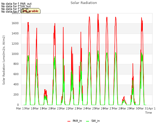168x126 pixels.
Task: Click the Mar 24 x-axis tick label
Action: (82, 108)
